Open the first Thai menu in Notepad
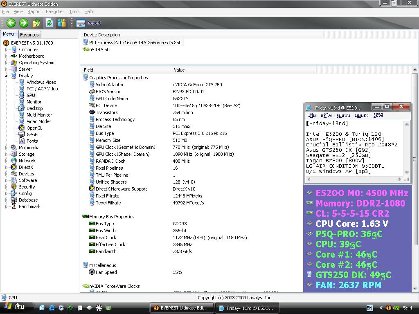Screen dimensions: 419x314 point(311,115)
